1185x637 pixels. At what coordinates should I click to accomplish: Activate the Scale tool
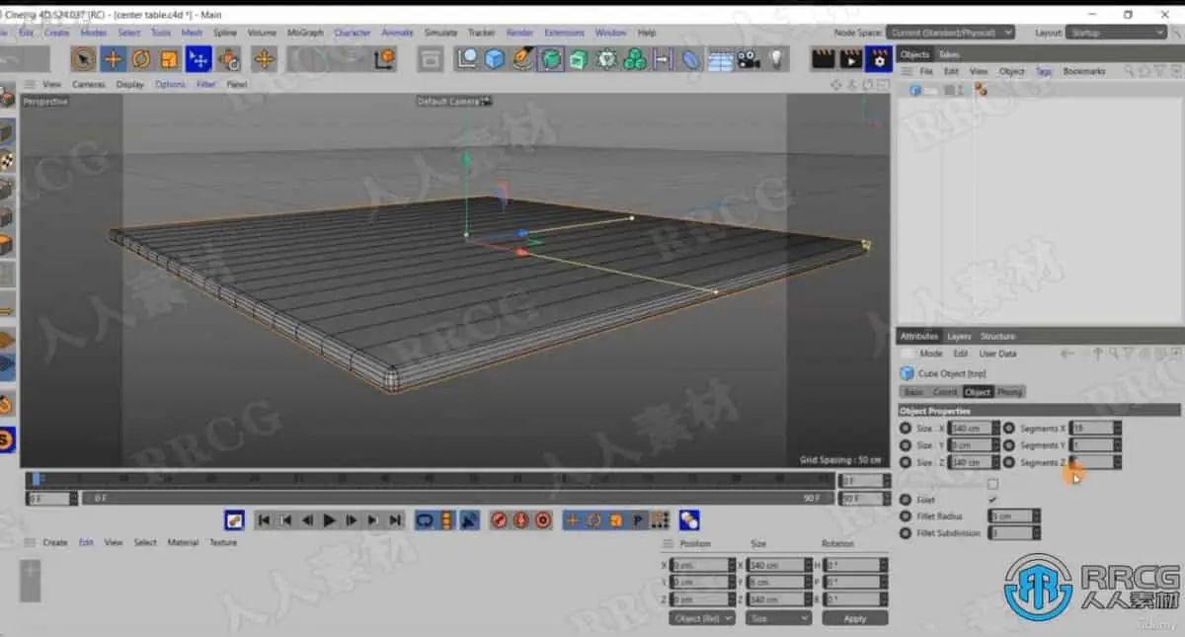tap(169, 59)
